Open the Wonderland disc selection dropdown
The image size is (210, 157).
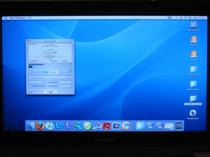click(50, 77)
